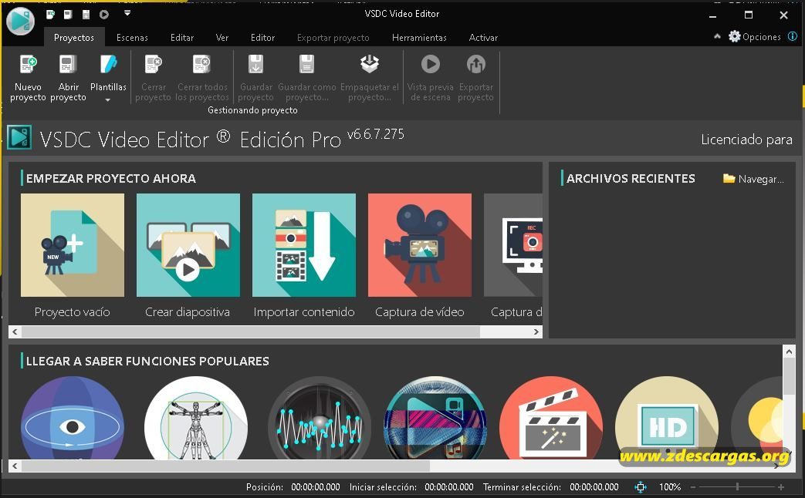Select the Proyecto vacío thumbnail
This screenshot has height=498, width=805.
click(x=73, y=245)
